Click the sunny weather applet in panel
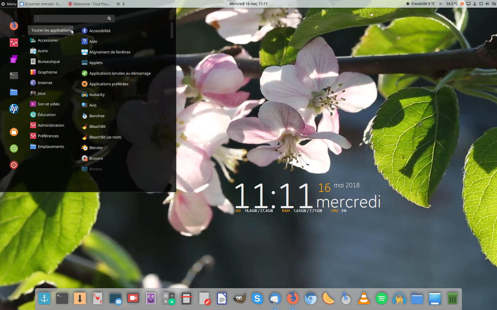The height and width of the screenshot is (310, 497). pyautogui.click(x=421, y=4)
